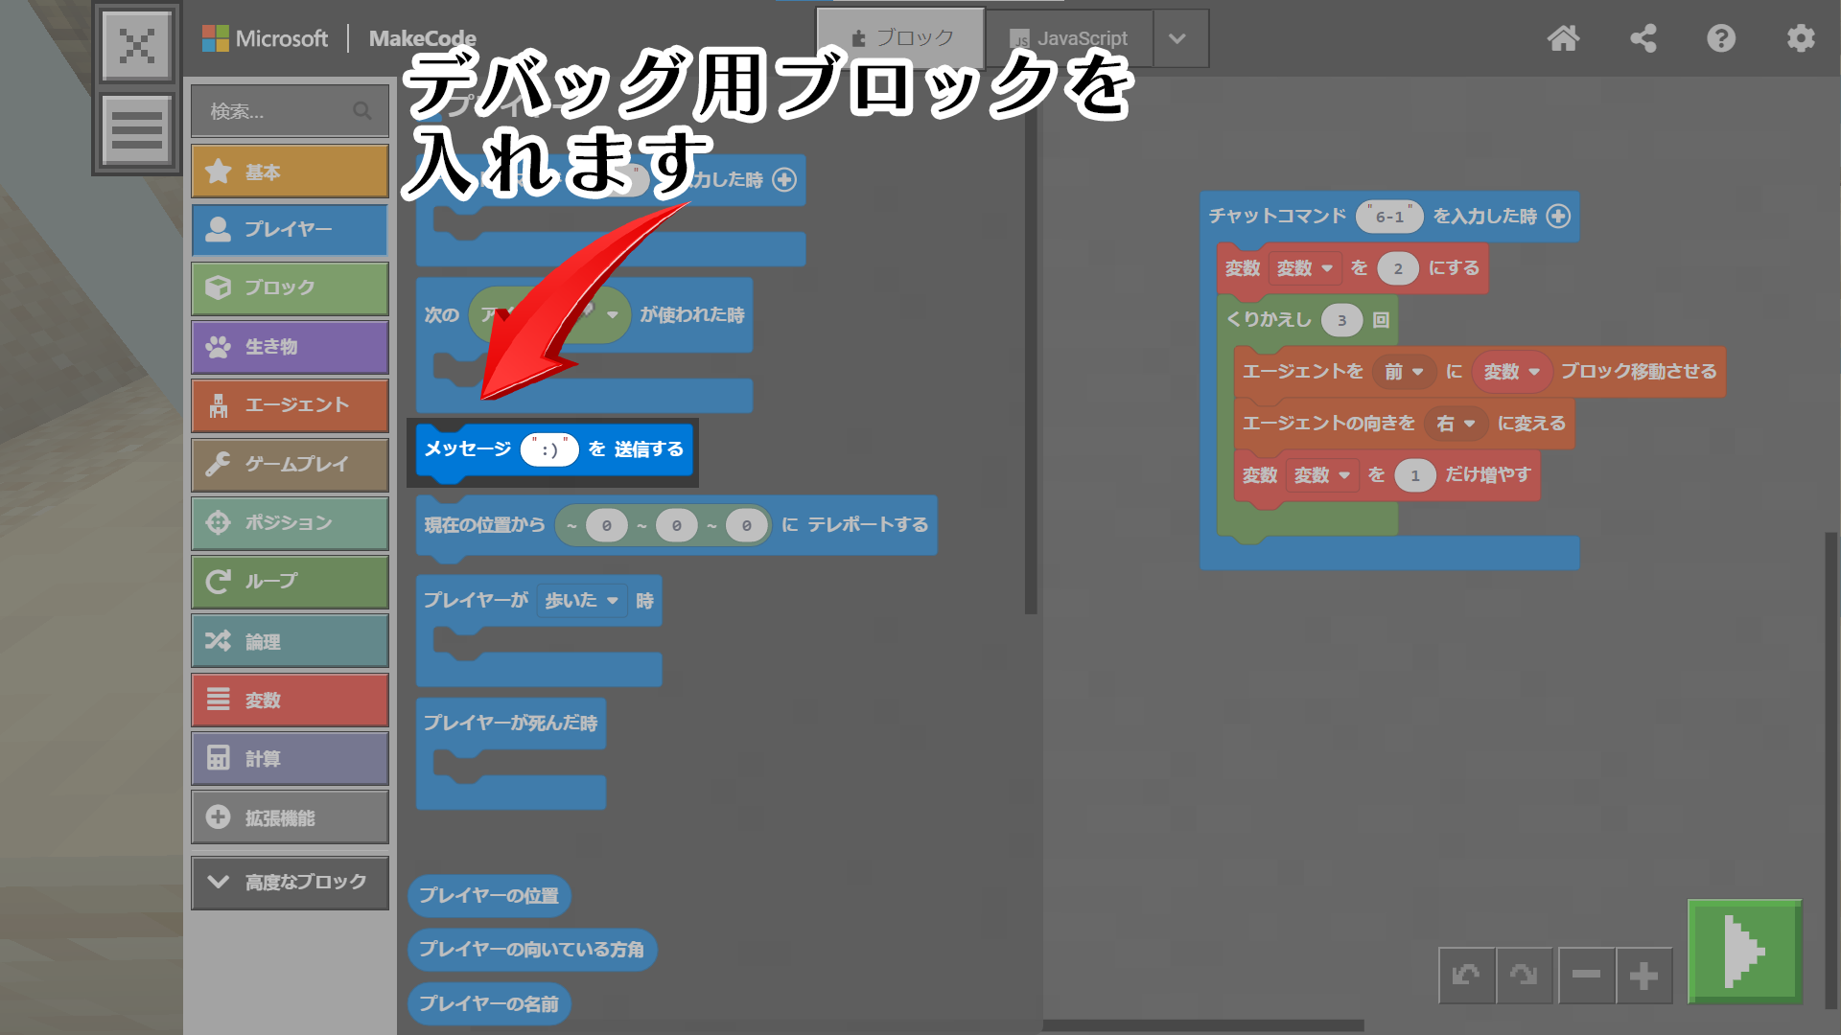The height and width of the screenshot is (1035, 1841).
Task: Close the editor with X button
Action: tap(137, 45)
